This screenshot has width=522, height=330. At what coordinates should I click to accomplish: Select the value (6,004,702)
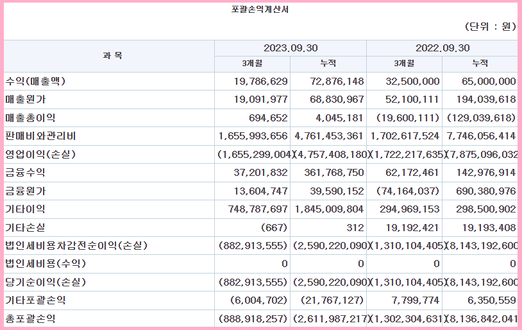click(258, 300)
